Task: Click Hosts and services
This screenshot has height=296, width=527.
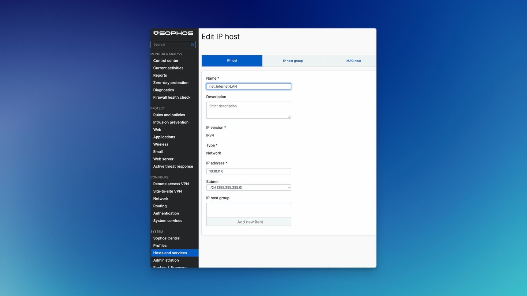Action: click(175, 253)
